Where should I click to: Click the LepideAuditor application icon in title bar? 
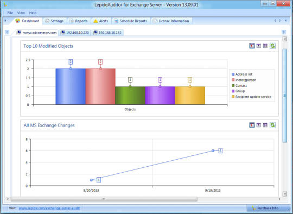(5, 4)
